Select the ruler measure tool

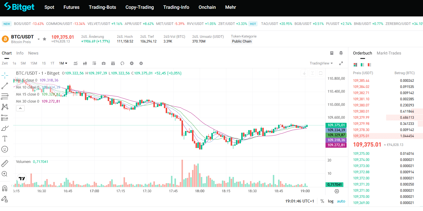5,163
